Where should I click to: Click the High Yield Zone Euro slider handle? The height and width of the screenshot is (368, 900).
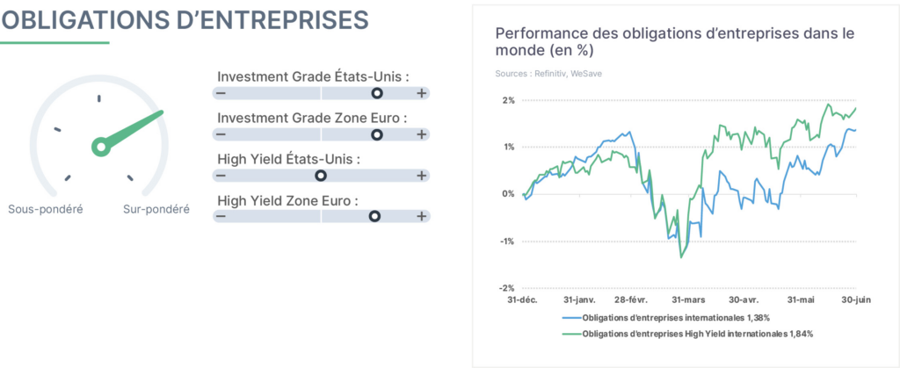[x=374, y=216]
